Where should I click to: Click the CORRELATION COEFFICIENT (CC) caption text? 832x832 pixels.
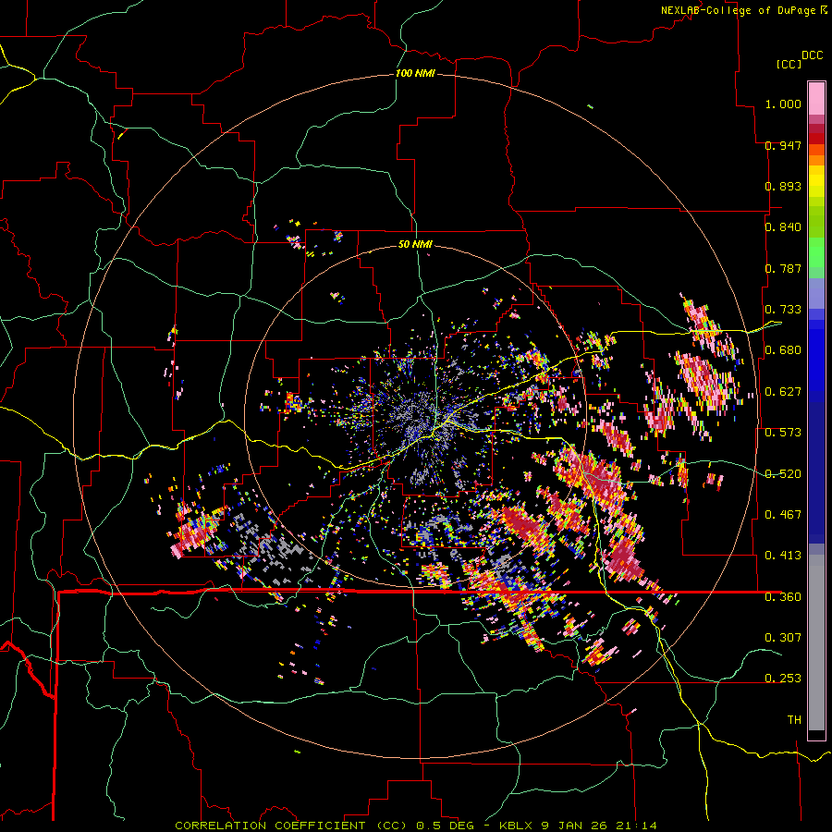[x=291, y=826]
